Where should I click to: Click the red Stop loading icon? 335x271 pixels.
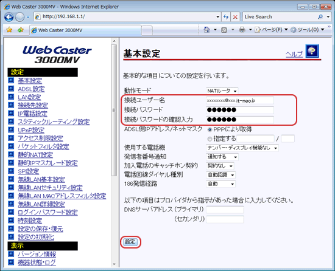coord(235,17)
